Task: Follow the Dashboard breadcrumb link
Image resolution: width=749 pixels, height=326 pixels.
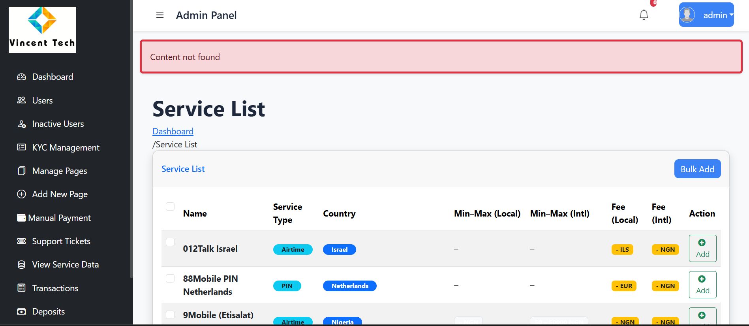Action: click(173, 131)
